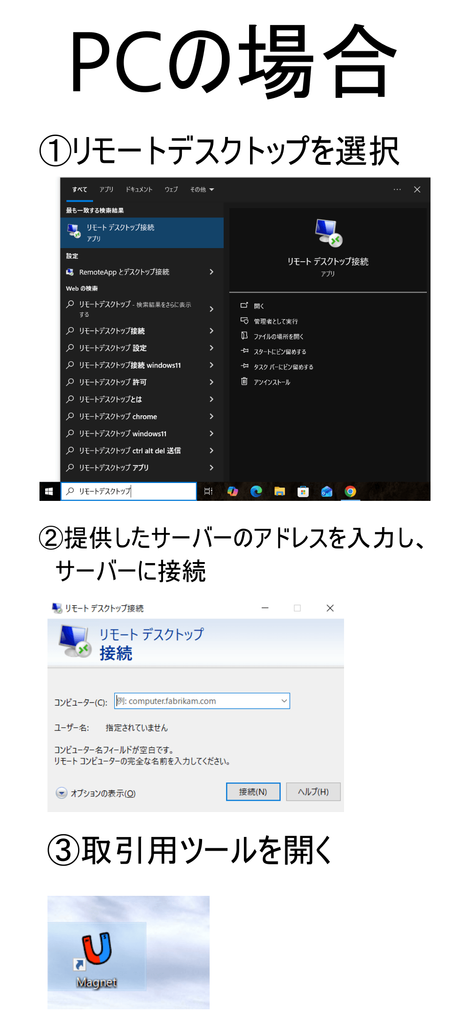Choose アンインストール
Image resolution: width=470 pixels, height=1022 pixels.
click(272, 382)
